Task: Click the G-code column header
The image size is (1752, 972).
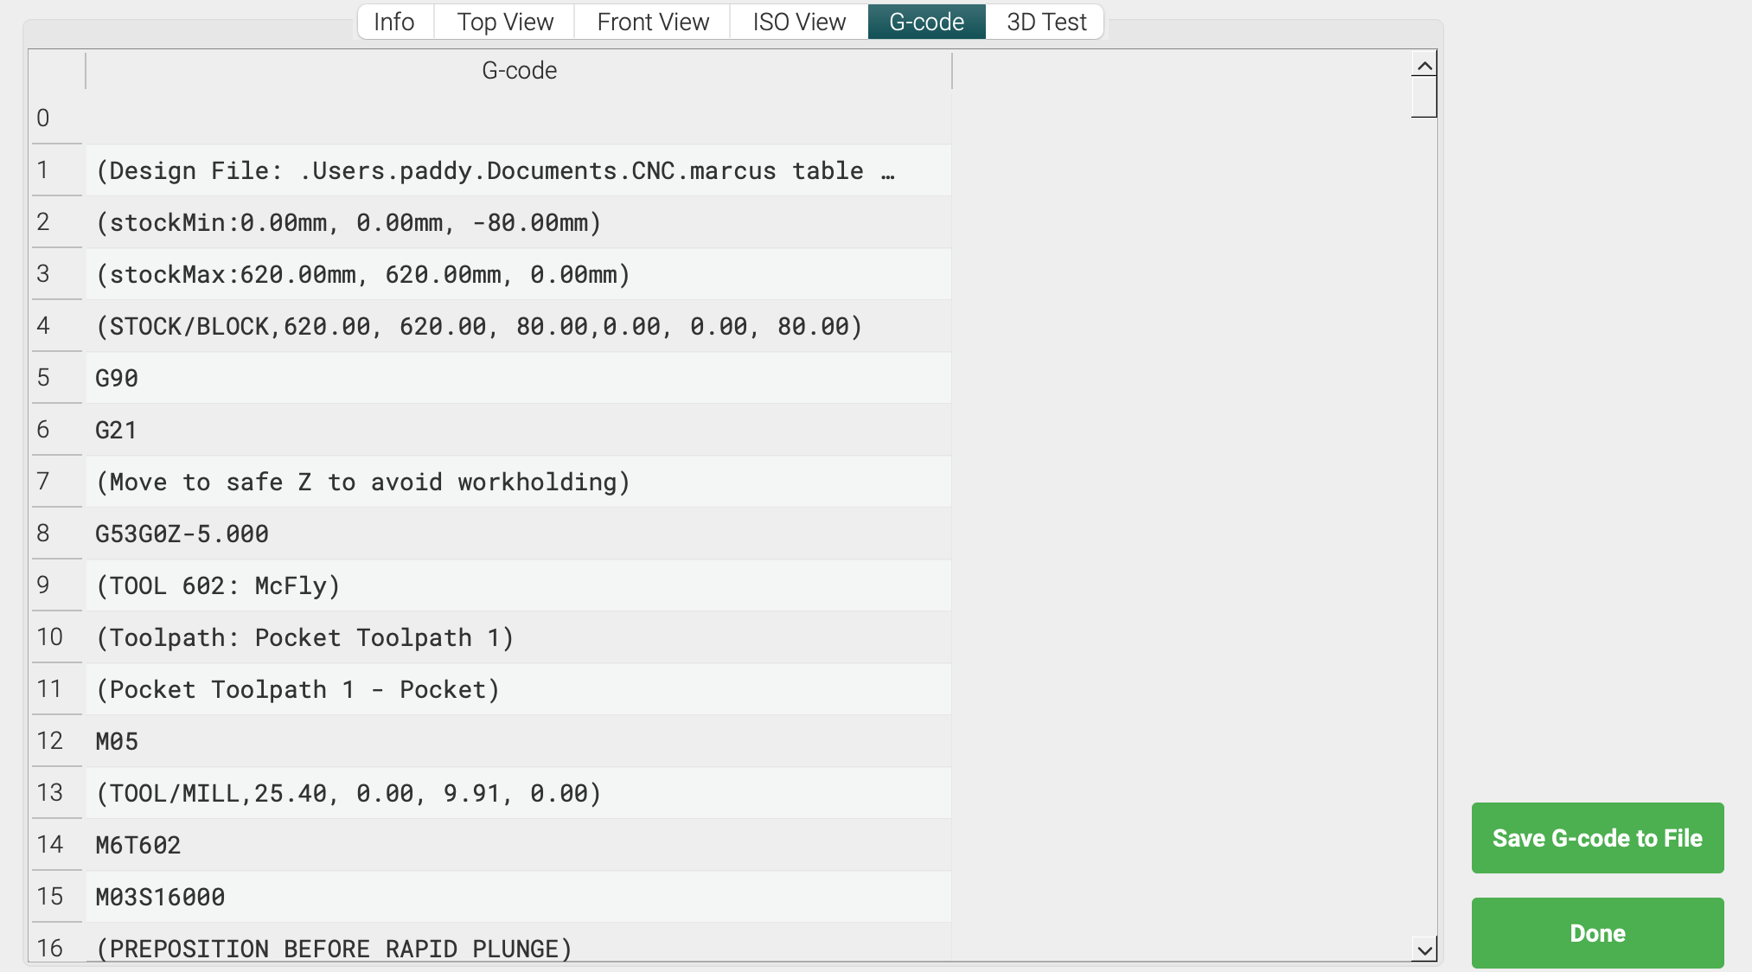Action: [x=519, y=71]
